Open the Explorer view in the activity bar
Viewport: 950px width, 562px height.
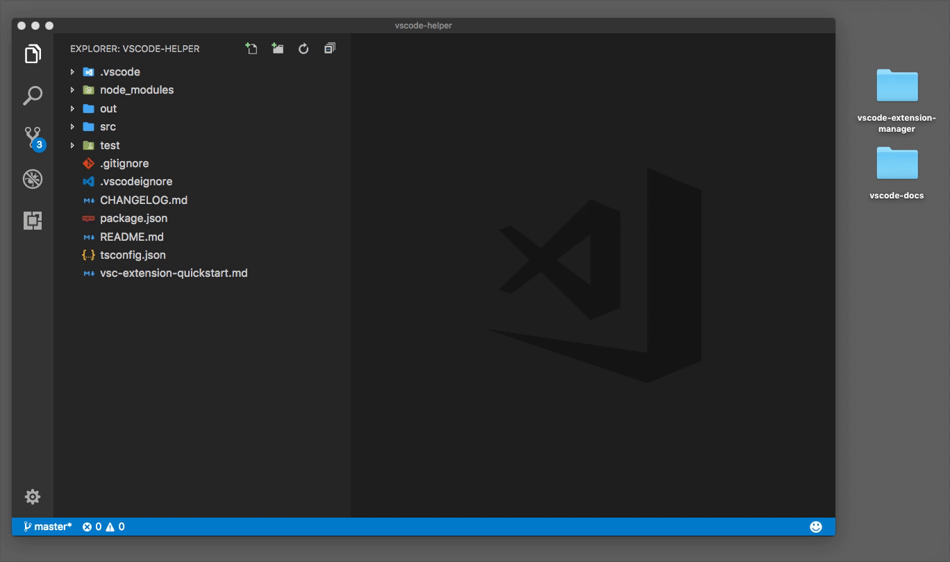coord(33,54)
